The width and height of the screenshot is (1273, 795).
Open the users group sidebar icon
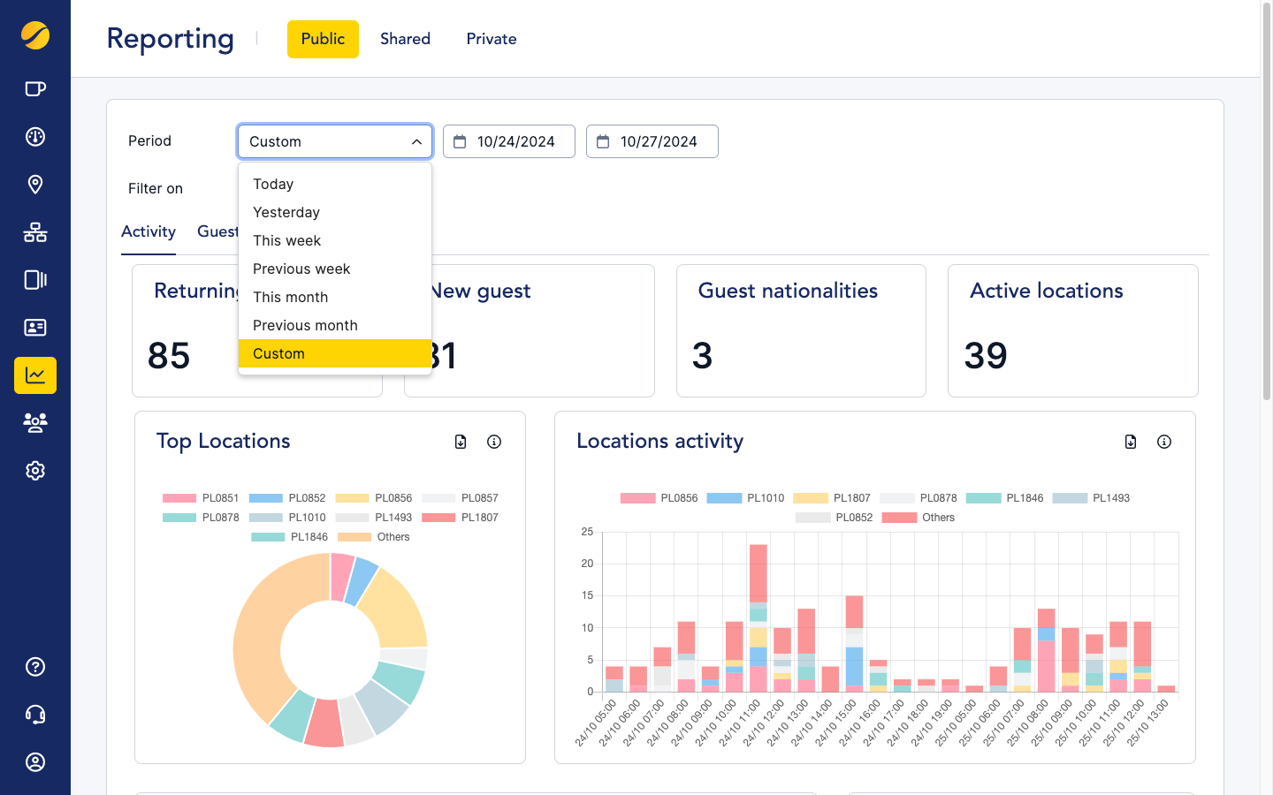coord(35,423)
